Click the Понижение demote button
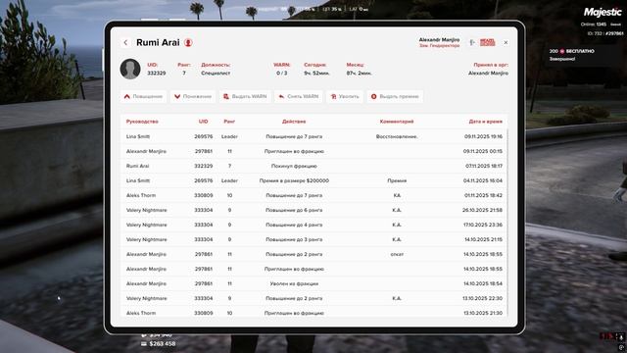Image resolution: width=627 pixels, height=353 pixels. 193,96
